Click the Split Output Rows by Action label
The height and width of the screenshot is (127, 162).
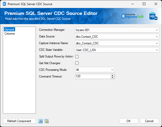coord(56,56)
